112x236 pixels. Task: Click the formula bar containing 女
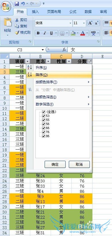(x=90, y=50)
